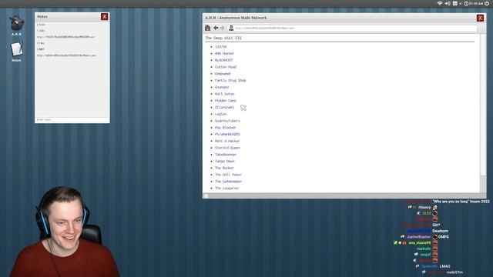Open the BLACKHOST link
This screenshot has width=493, height=277.
coord(223,60)
